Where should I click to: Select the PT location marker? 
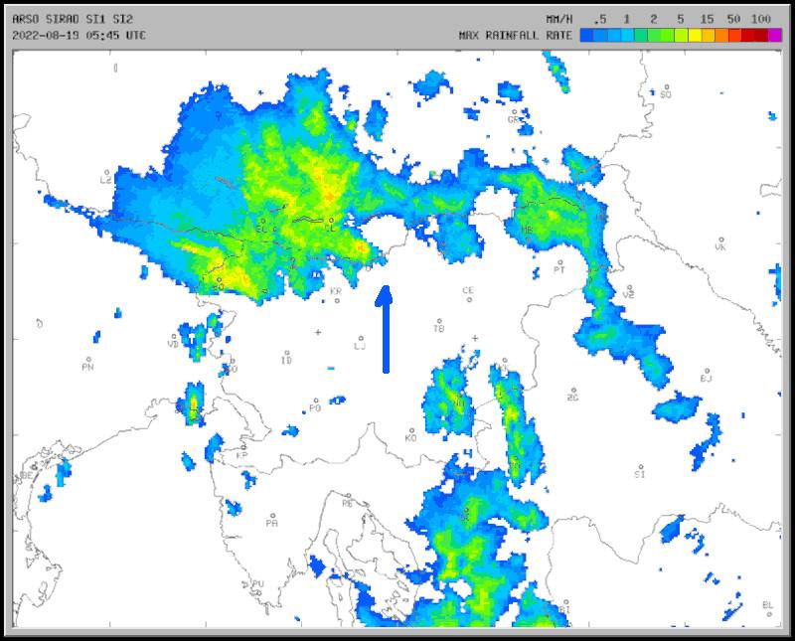558,260
